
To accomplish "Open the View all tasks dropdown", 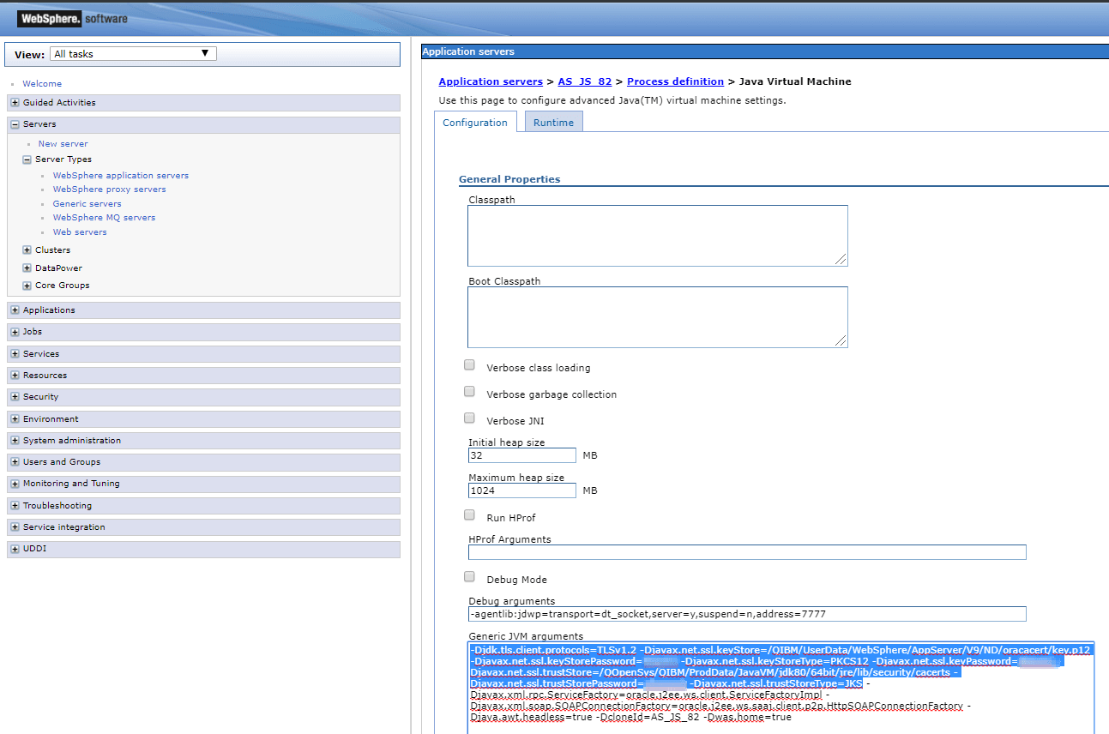I will 133,54.
